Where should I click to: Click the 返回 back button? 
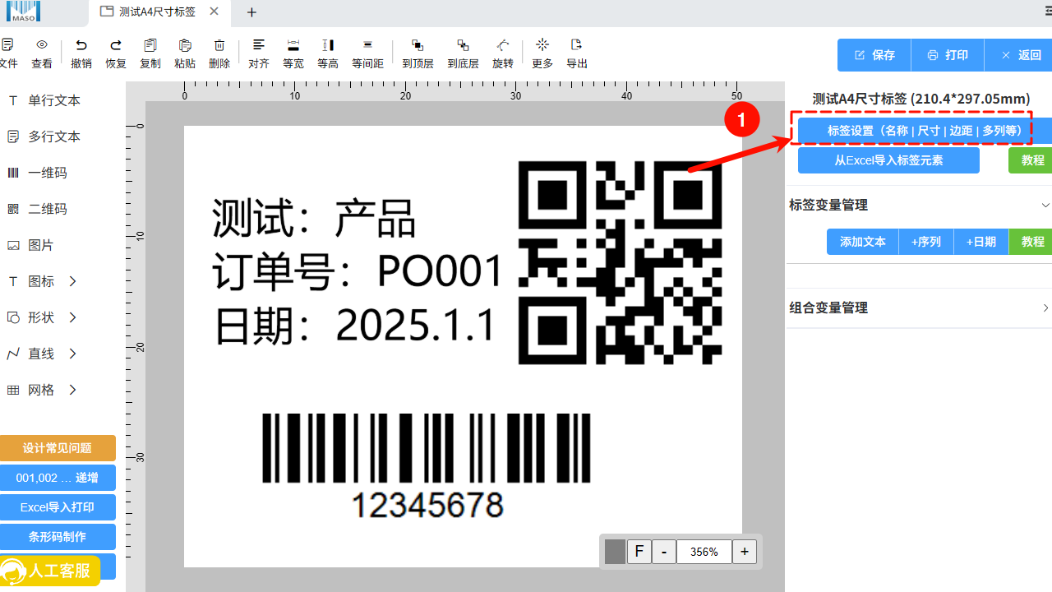point(1019,55)
